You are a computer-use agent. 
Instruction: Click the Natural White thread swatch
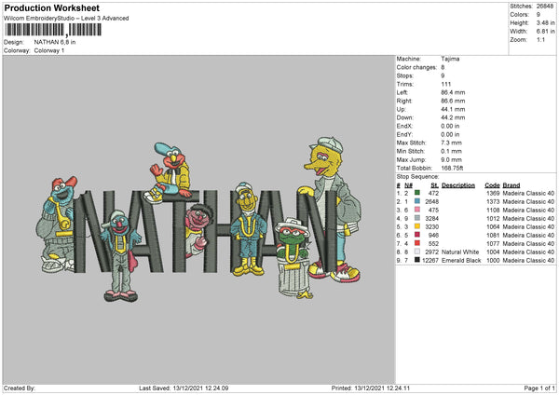[417, 252]
